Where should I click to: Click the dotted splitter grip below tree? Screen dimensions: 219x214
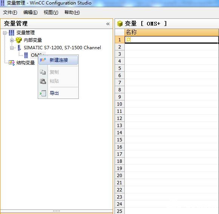[x=57, y=211]
